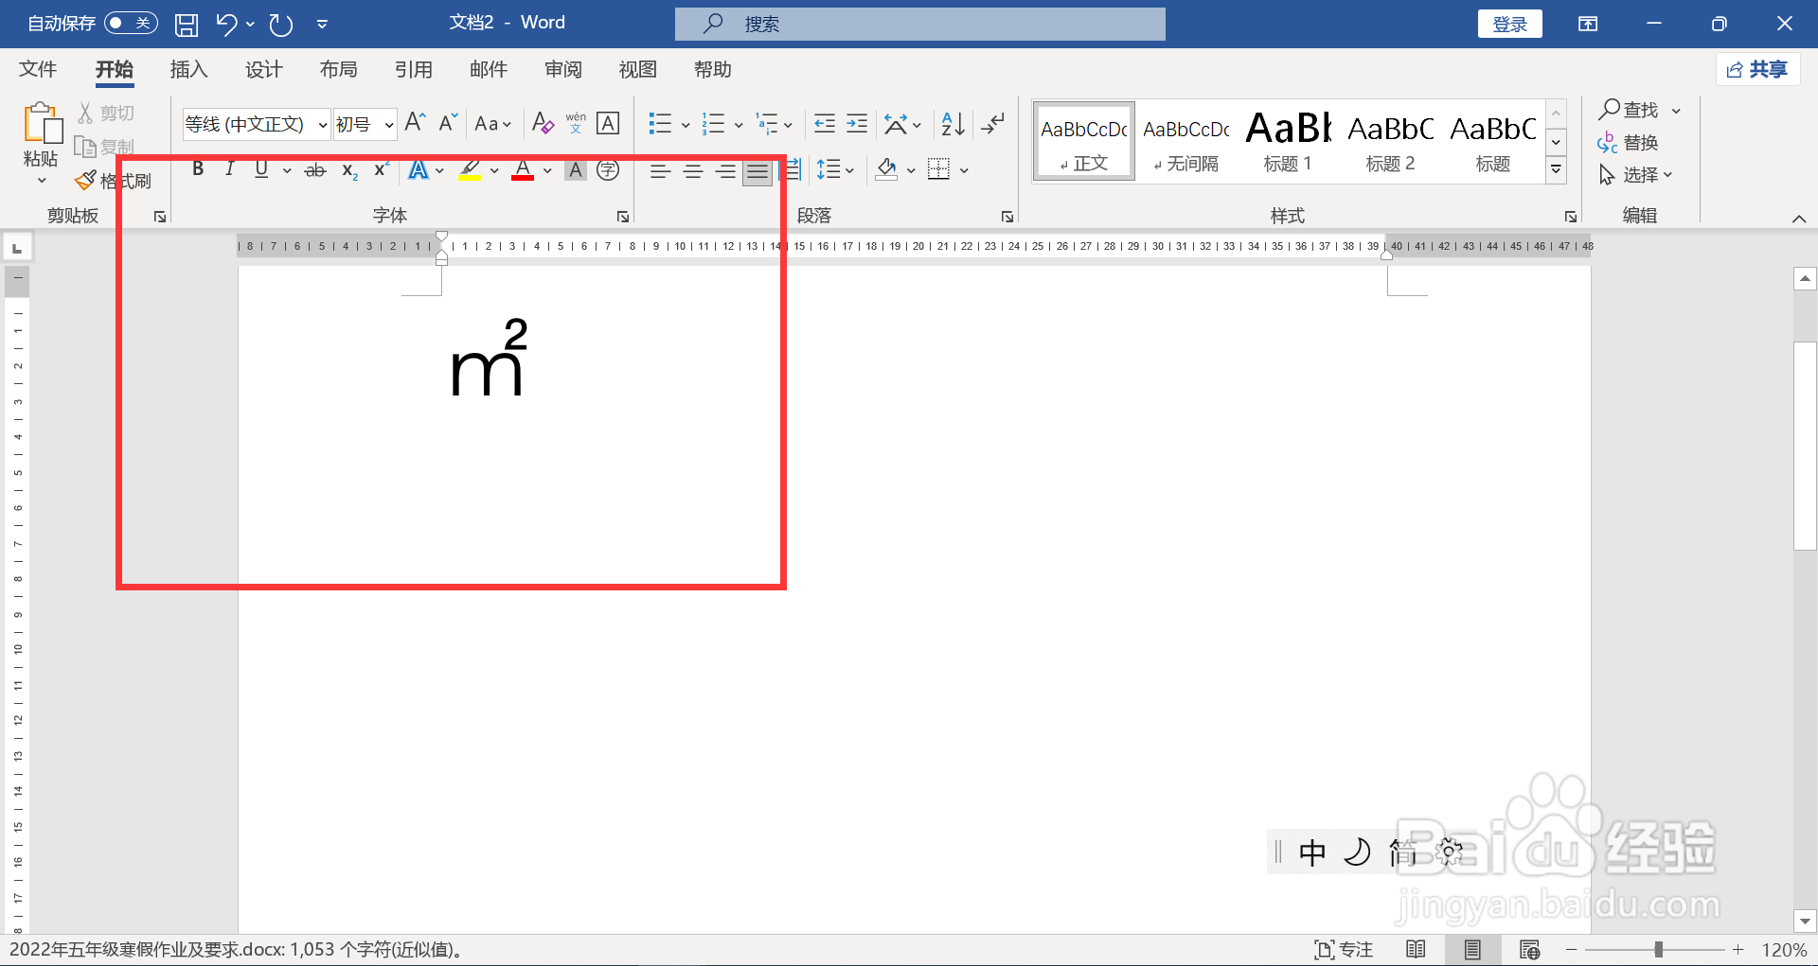Click the Save icon in title bar

click(x=187, y=25)
